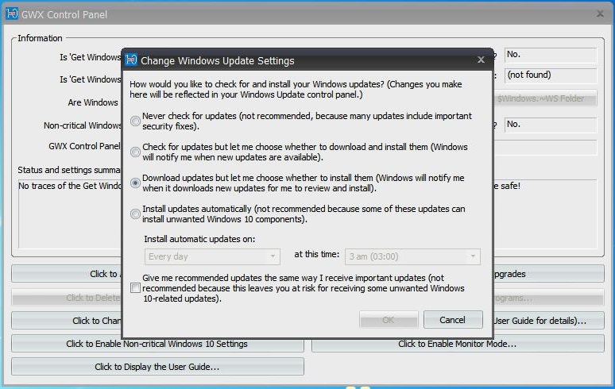Click 'Status and settings summary' label text
The height and width of the screenshot is (389, 615).
click(x=69, y=170)
